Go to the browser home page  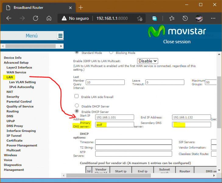click(49, 18)
